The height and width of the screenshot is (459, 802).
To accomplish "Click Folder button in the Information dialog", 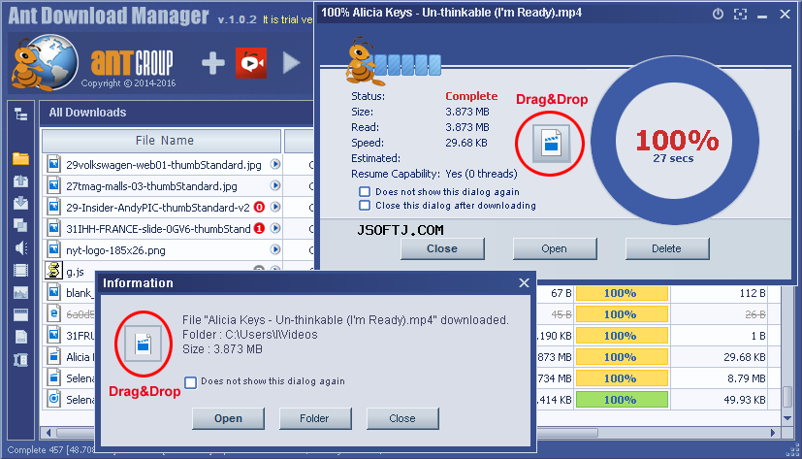I will coord(315,418).
